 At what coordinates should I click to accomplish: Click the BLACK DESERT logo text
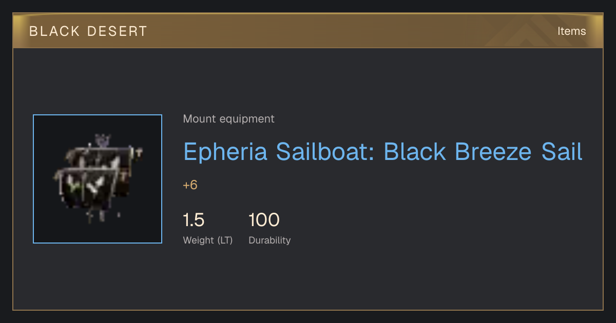pyautogui.click(x=88, y=31)
